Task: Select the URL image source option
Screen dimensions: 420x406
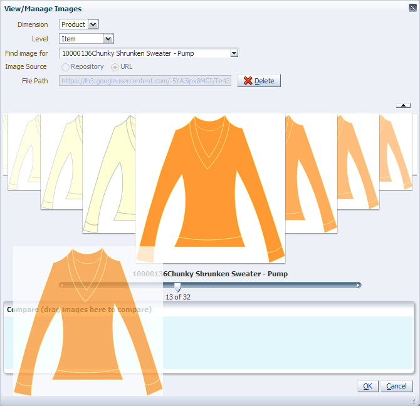Action: 115,67
